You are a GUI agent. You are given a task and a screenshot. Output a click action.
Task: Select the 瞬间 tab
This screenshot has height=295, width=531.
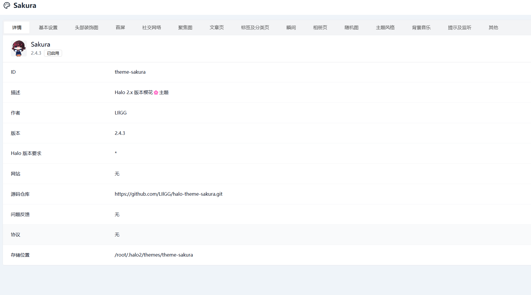tap(291, 28)
